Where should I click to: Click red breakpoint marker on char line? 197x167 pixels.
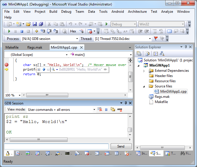(7, 65)
